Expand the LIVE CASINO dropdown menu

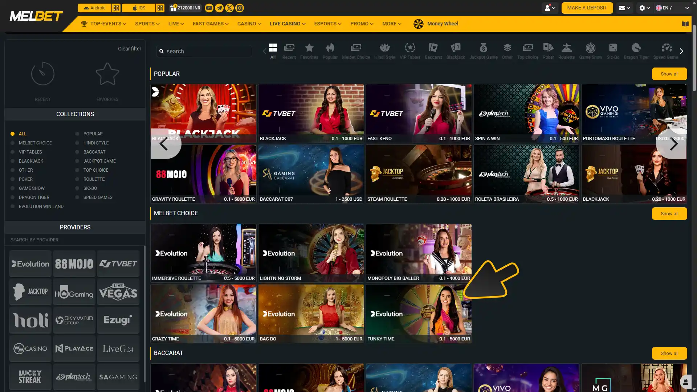click(288, 24)
